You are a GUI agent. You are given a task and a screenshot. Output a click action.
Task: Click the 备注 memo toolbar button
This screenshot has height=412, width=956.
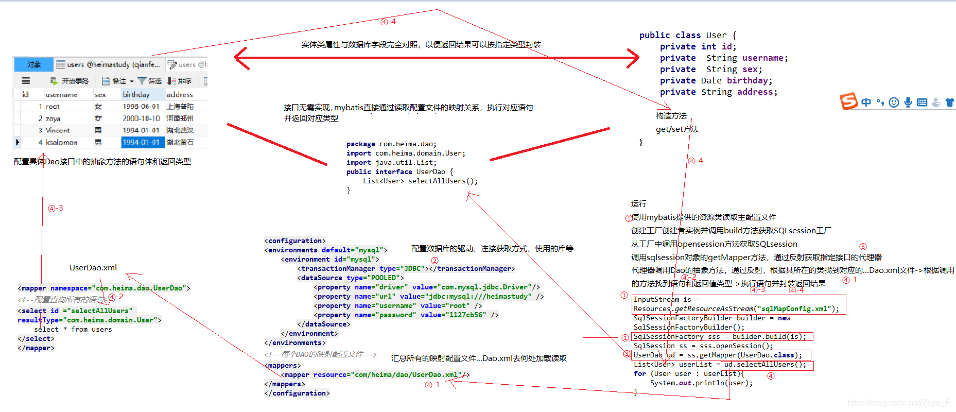point(114,81)
